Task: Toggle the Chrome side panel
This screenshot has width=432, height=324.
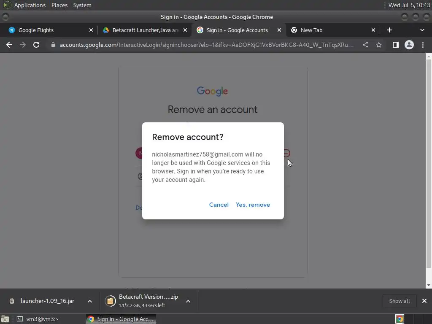Action: click(395, 45)
